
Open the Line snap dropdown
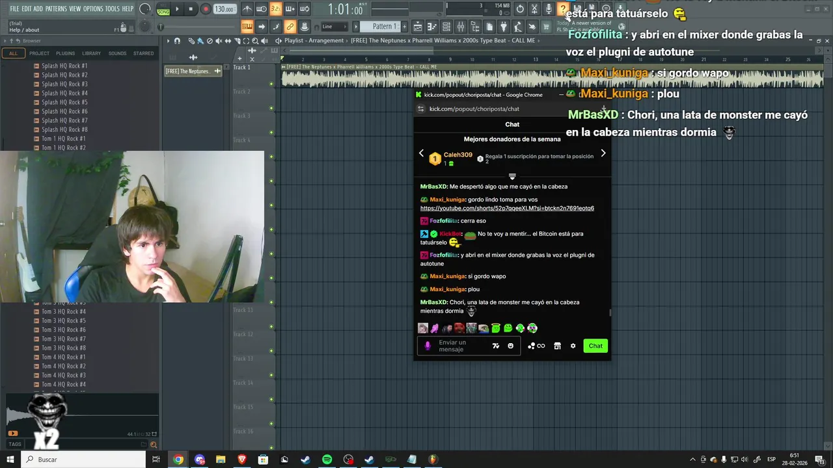[x=335, y=27]
